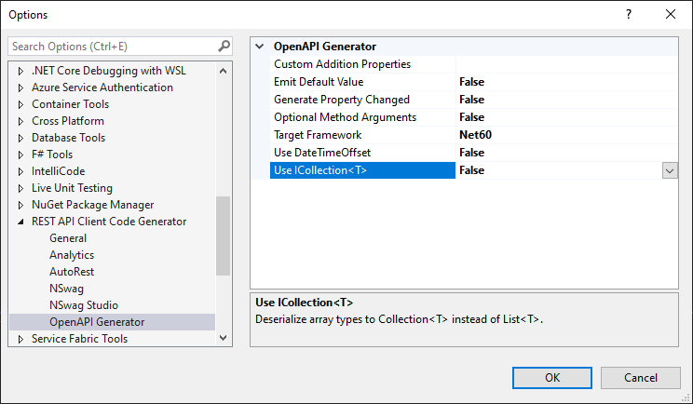This screenshot has width=693, height=404.
Task: Select the Container Tools label
Action: (x=70, y=104)
